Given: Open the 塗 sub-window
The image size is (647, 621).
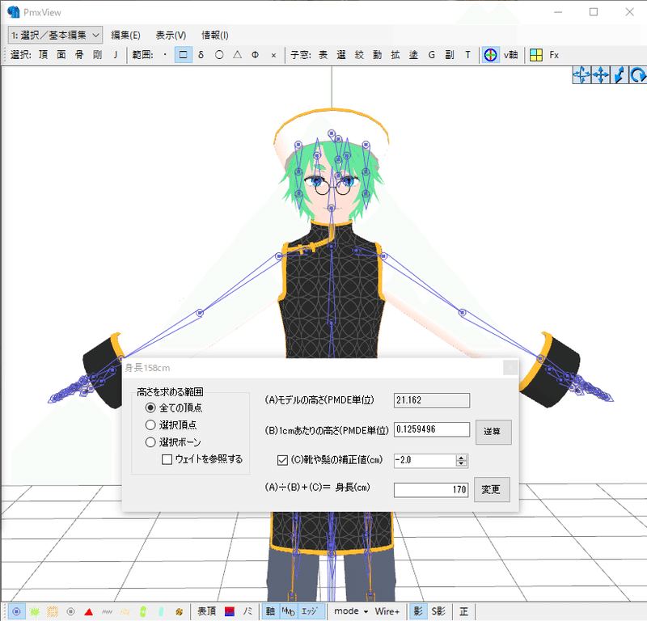Looking at the screenshot, I should coord(413,55).
